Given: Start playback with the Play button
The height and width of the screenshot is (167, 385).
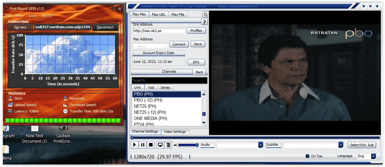Looking at the screenshot, I should (135, 145).
